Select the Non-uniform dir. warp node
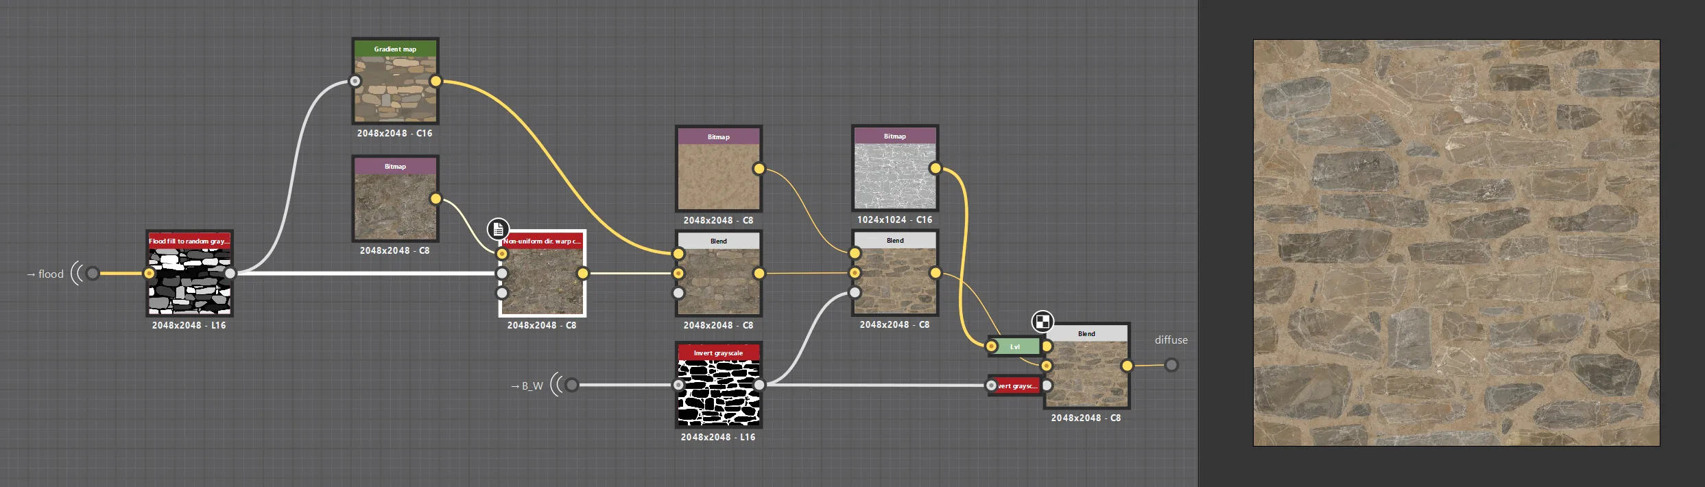The height and width of the screenshot is (487, 1705). coord(542,273)
